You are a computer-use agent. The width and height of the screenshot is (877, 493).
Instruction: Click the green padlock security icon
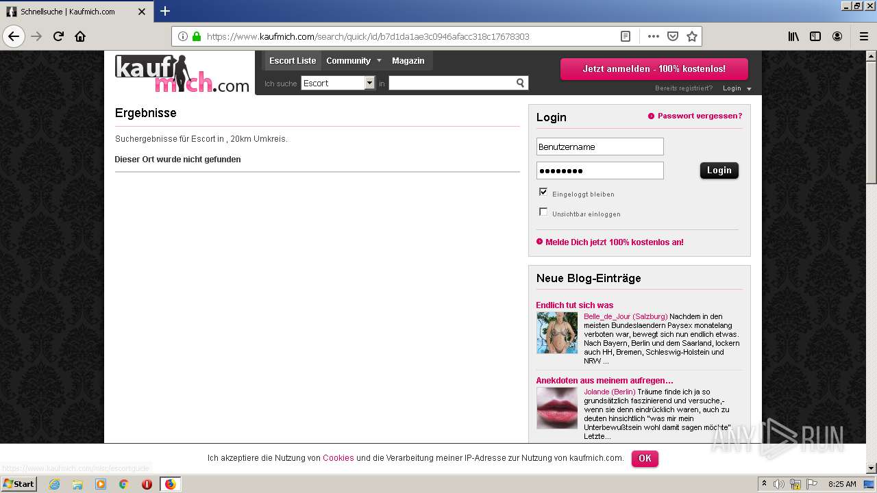pos(197,36)
